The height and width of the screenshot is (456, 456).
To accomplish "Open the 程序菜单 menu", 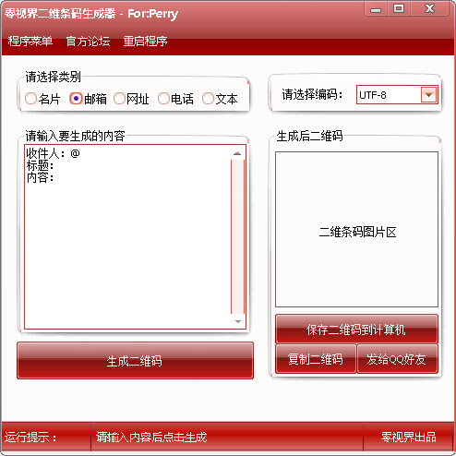I will (30, 42).
